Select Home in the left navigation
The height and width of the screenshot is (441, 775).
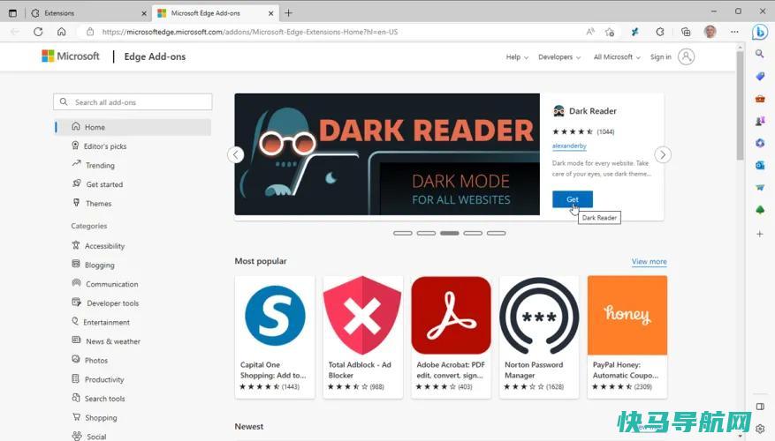(133, 127)
